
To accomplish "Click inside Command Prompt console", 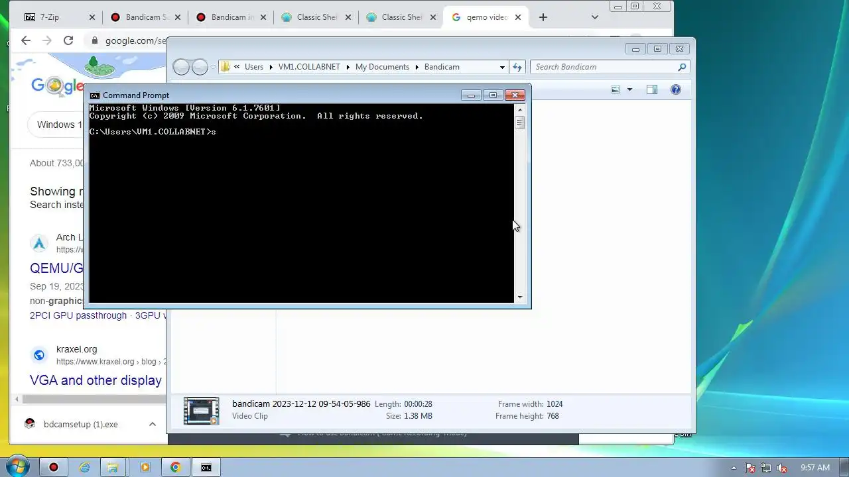I will click(x=302, y=203).
